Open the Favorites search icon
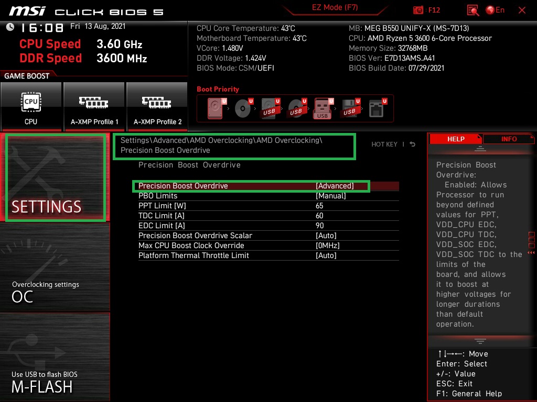 (472, 10)
